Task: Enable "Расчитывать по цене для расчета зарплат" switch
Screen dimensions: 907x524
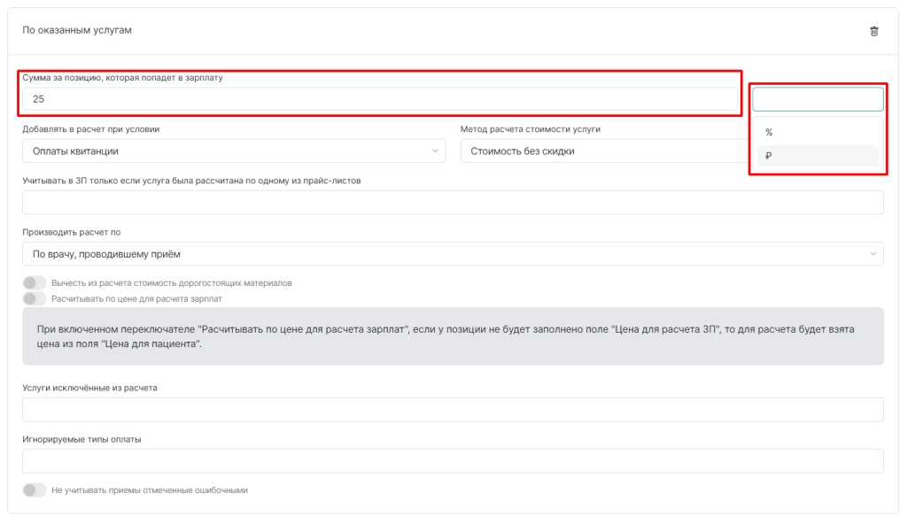Action: pos(35,298)
